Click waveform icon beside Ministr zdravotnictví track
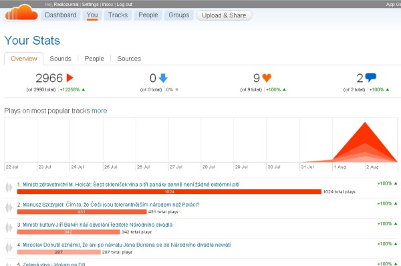This screenshot has width=401, height=266. (9, 187)
